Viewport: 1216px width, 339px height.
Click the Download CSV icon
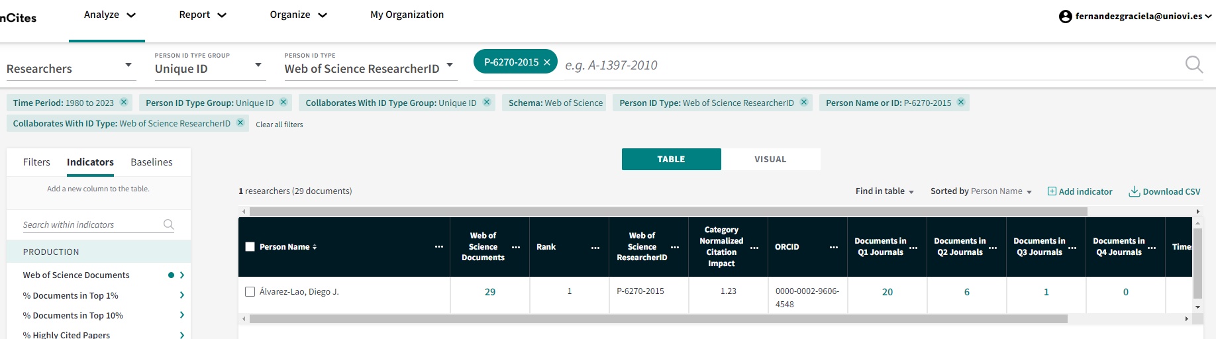(x=1134, y=191)
